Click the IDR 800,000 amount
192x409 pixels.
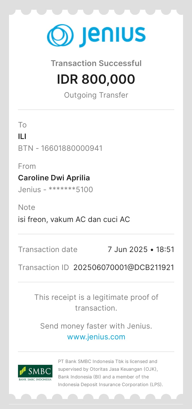[96, 79]
